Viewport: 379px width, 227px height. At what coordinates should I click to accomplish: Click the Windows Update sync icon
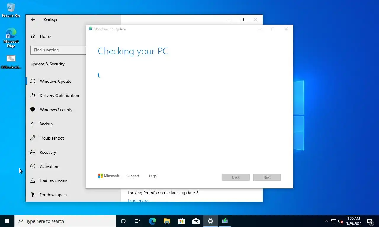[33, 81]
